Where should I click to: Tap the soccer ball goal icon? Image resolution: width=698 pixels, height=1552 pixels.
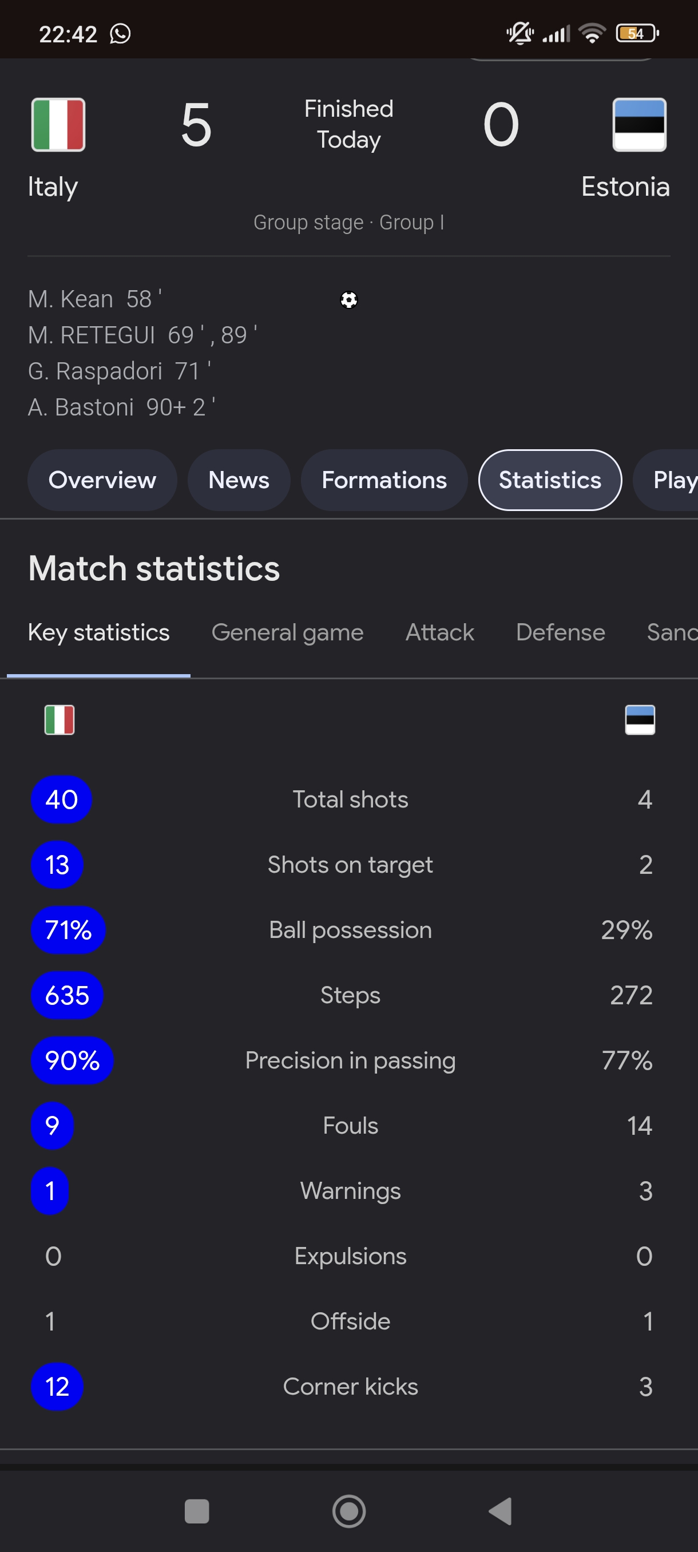point(348,299)
